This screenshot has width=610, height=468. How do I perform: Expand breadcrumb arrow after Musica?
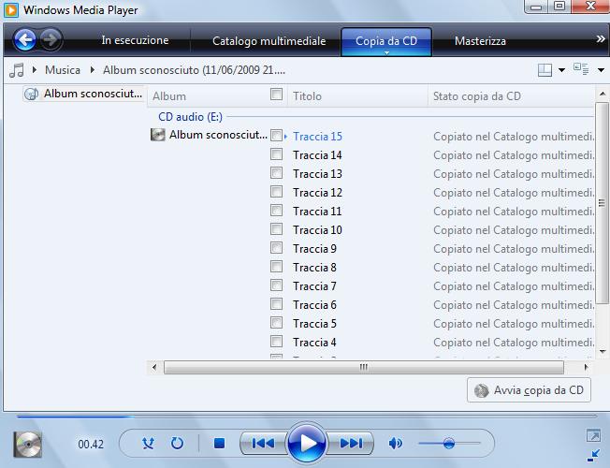[93, 69]
